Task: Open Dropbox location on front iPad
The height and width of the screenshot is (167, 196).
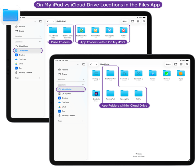Action: 63,98
